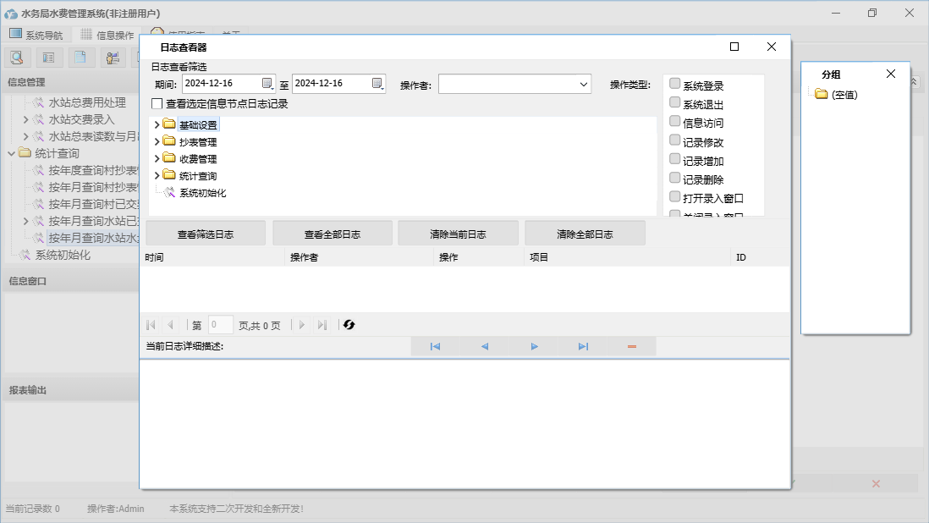The height and width of the screenshot is (523, 929).
Task: Enable 查看选定信息节点日志记录 checkbox
Action: 157,104
